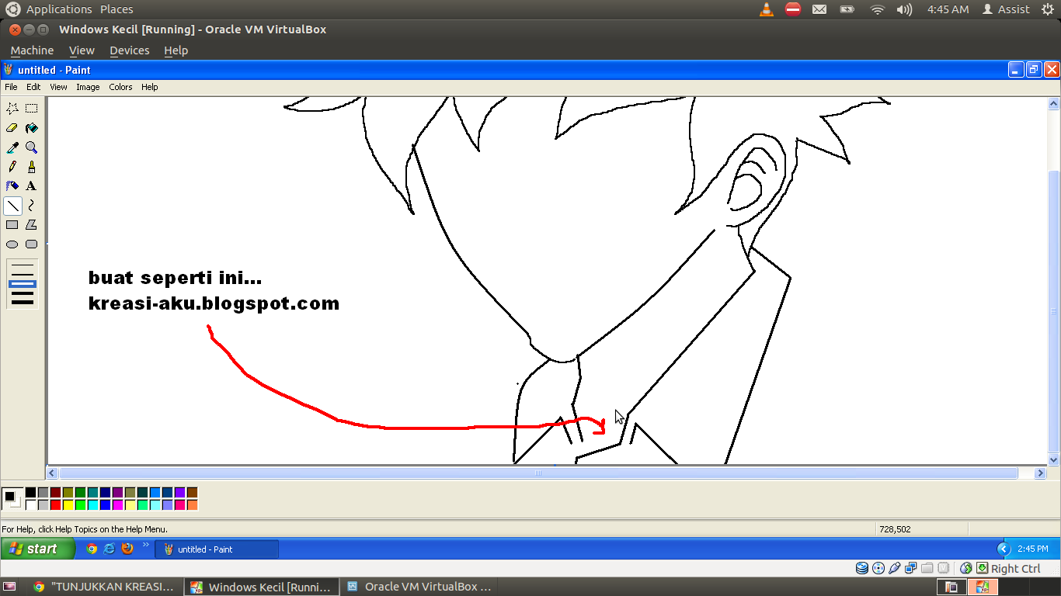The image size is (1061, 596).
Task: Pick the Polygon shape tool
Action: (31, 225)
